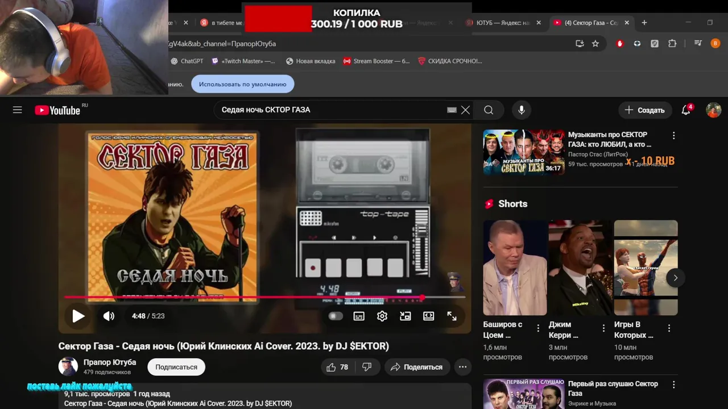Run search with the magnifier button
Image resolution: width=728 pixels, height=409 pixels.
click(x=489, y=110)
